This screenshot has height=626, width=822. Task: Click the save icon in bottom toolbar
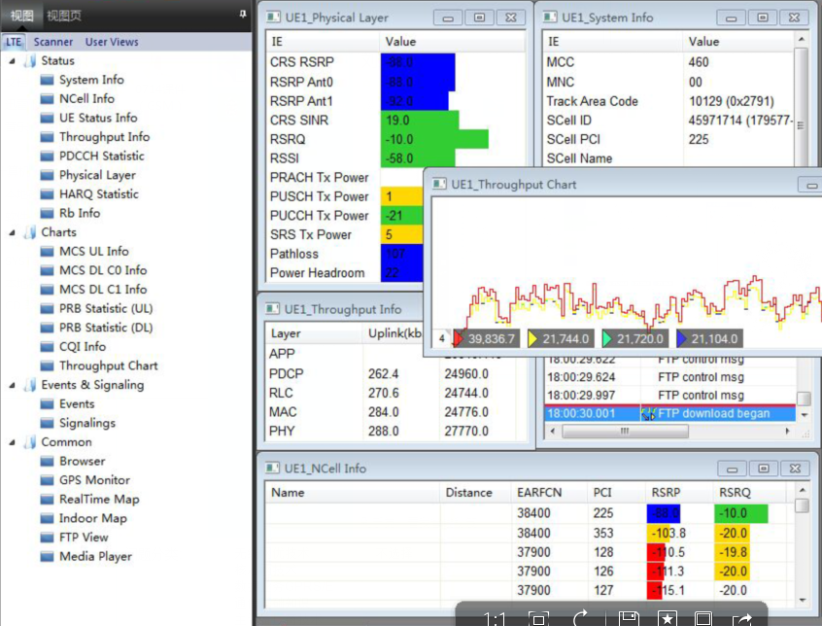point(629,618)
